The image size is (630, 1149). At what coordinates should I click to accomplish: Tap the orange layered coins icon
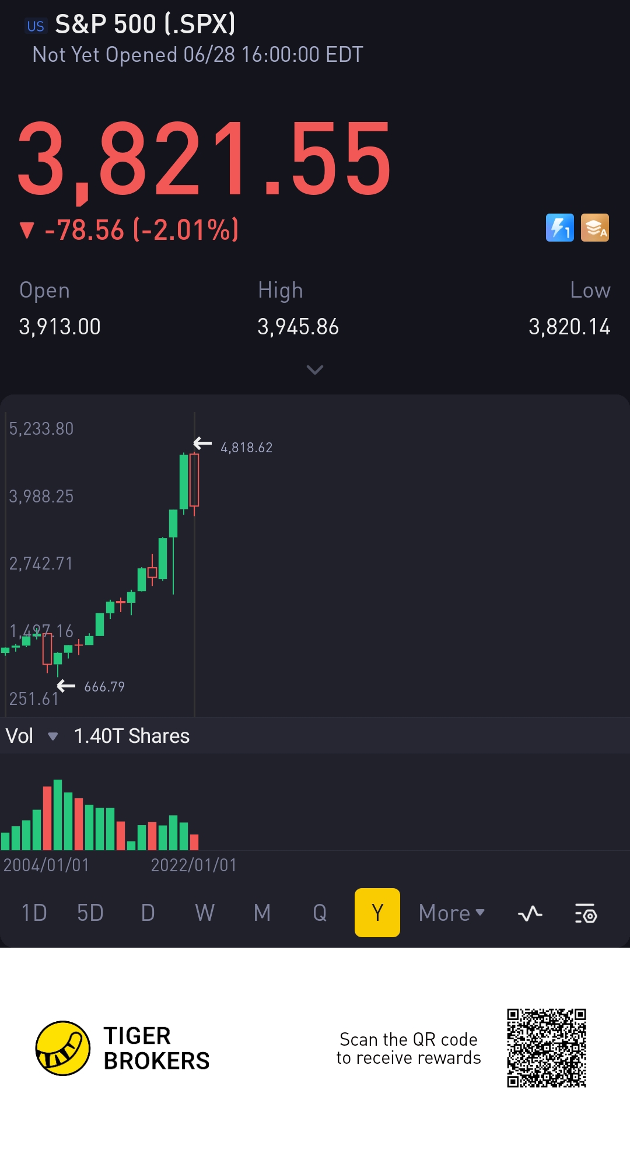click(x=594, y=228)
